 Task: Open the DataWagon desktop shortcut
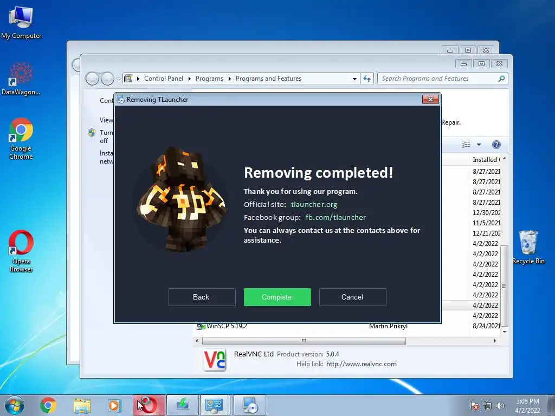21,79
